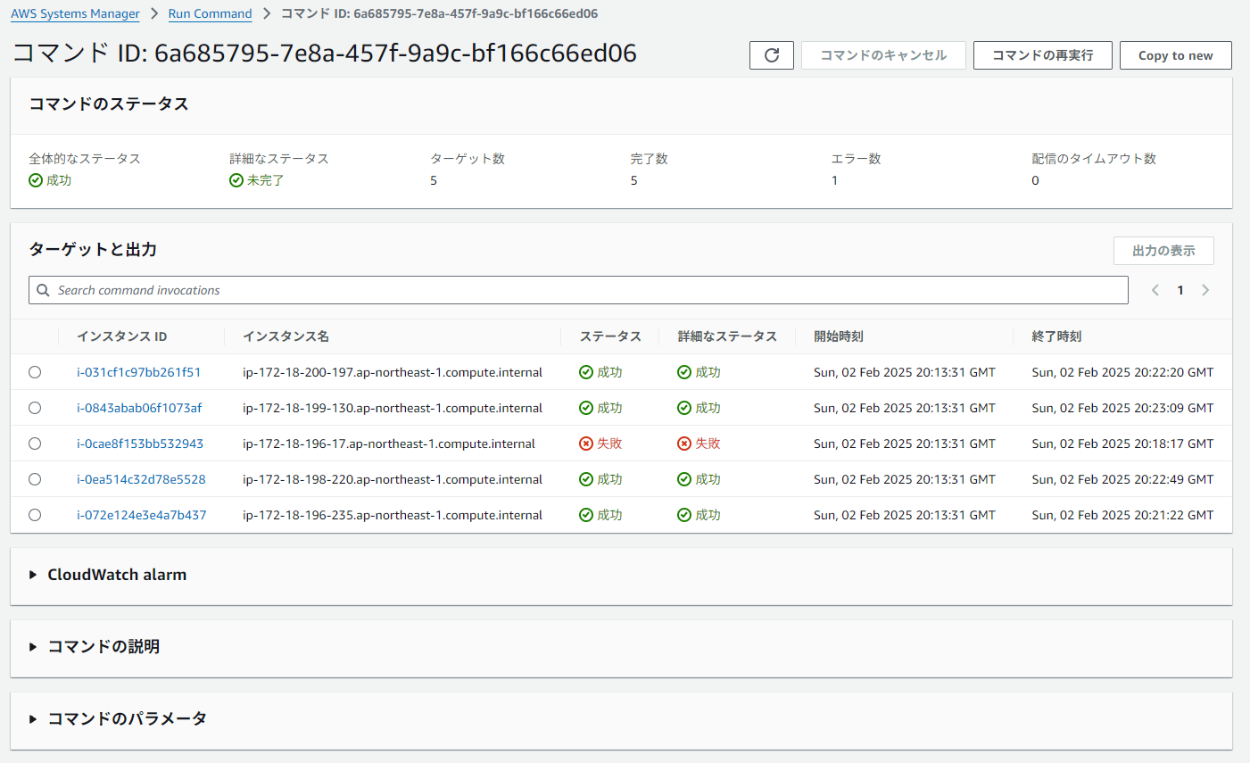The image size is (1250, 763).
Task: Select instance i-031cf1c97bb261f51 radio button
Action: pyautogui.click(x=35, y=372)
